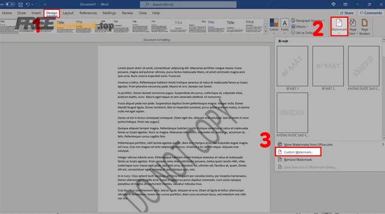Choose the first row KHÔNG ĐƯỢC SAO C... watermark

(x=364, y=66)
